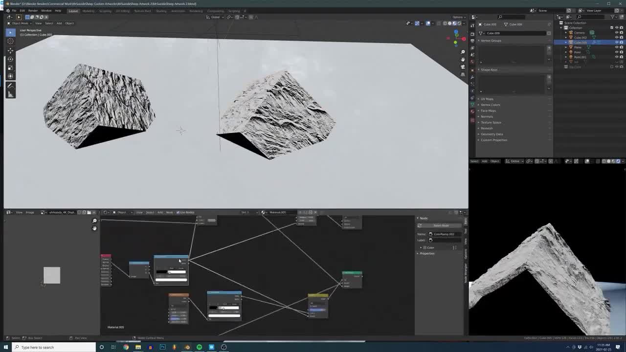Screen dimensions: 626x352
Task: Click the pan hand icon in the image editor
Action: click(x=95, y=228)
